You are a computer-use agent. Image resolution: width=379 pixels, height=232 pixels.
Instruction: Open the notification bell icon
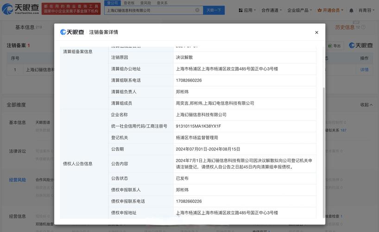pos(351,10)
